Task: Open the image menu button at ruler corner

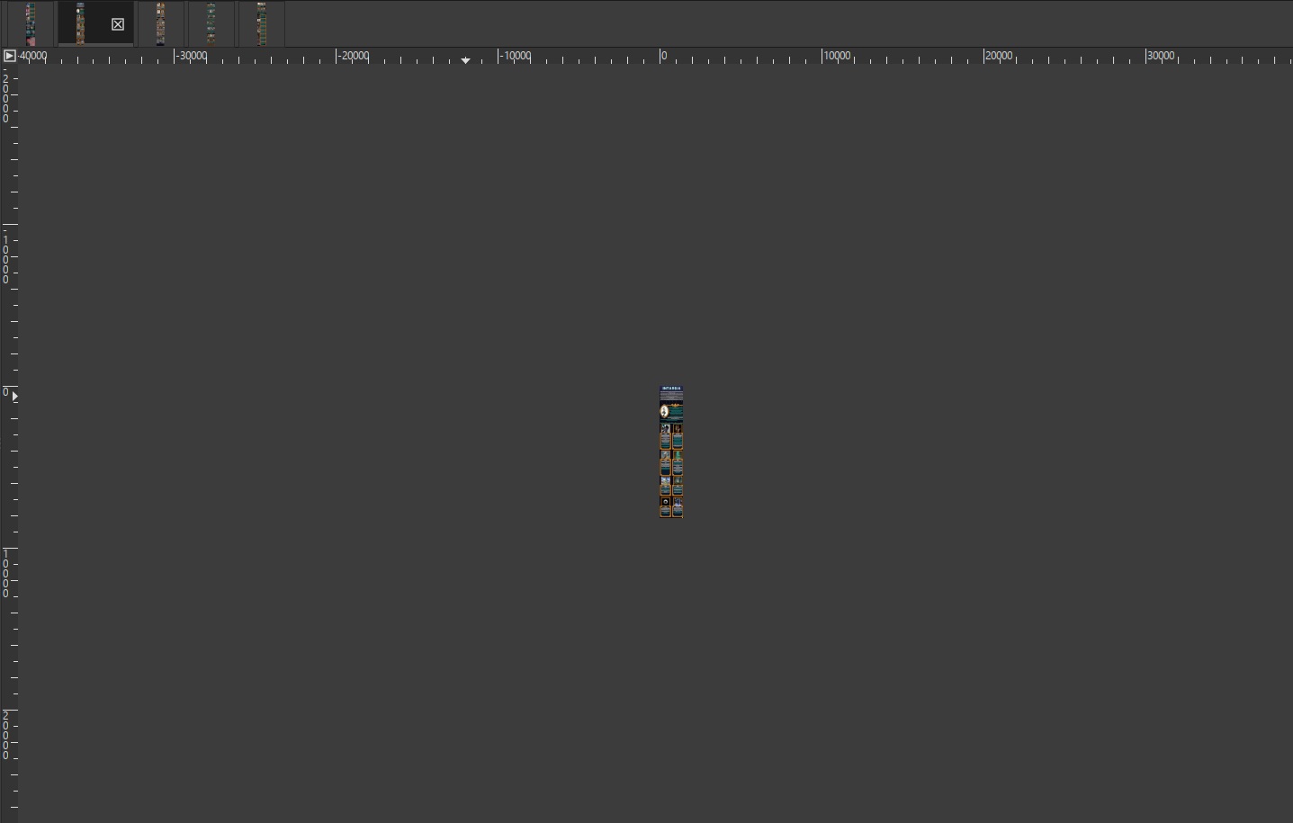Action: tap(9, 56)
